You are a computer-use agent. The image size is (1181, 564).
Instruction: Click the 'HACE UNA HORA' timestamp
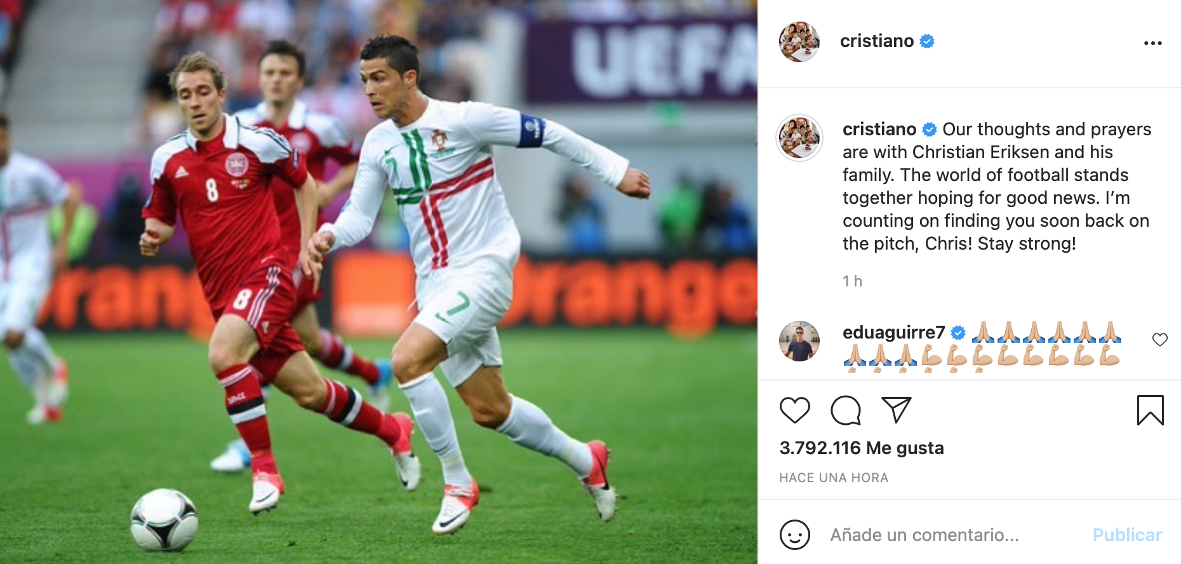click(834, 478)
